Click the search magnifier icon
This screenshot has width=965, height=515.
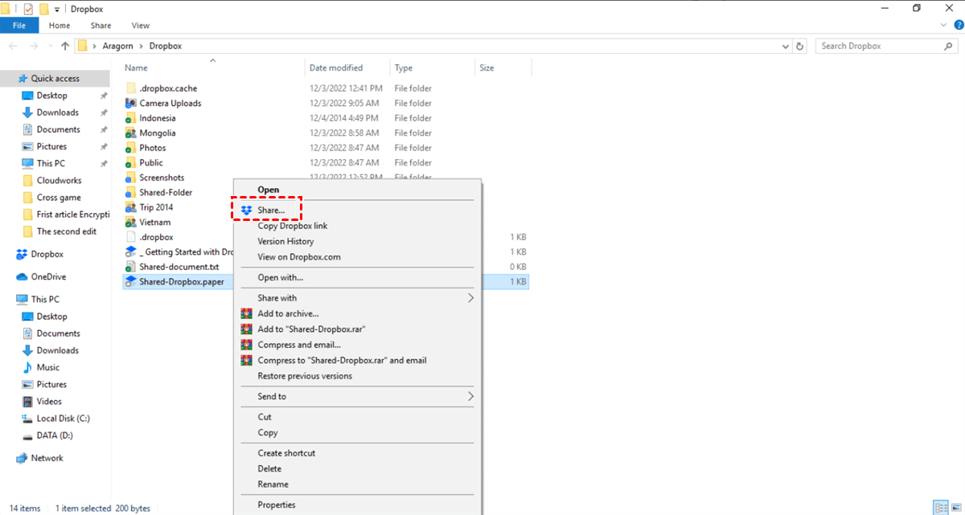(x=948, y=46)
